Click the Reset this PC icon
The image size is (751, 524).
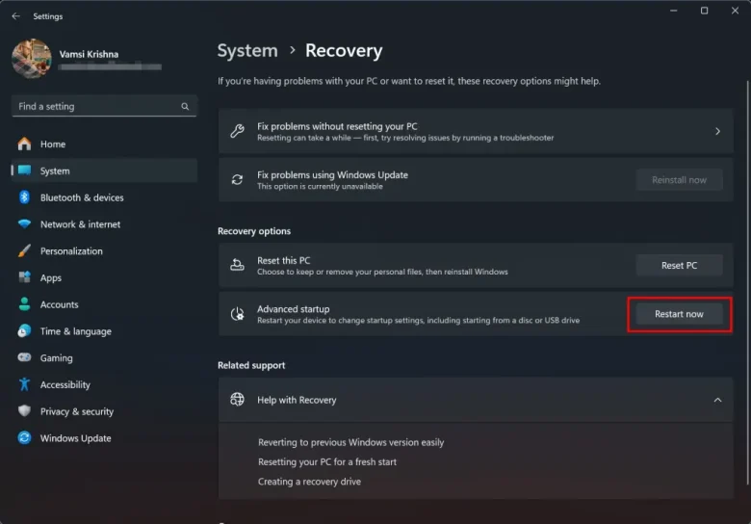pos(237,265)
